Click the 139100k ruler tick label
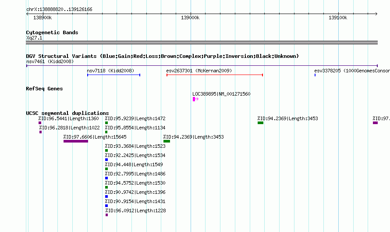The height and width of the screenshot is (232, 390). click(x=338, y=18)
